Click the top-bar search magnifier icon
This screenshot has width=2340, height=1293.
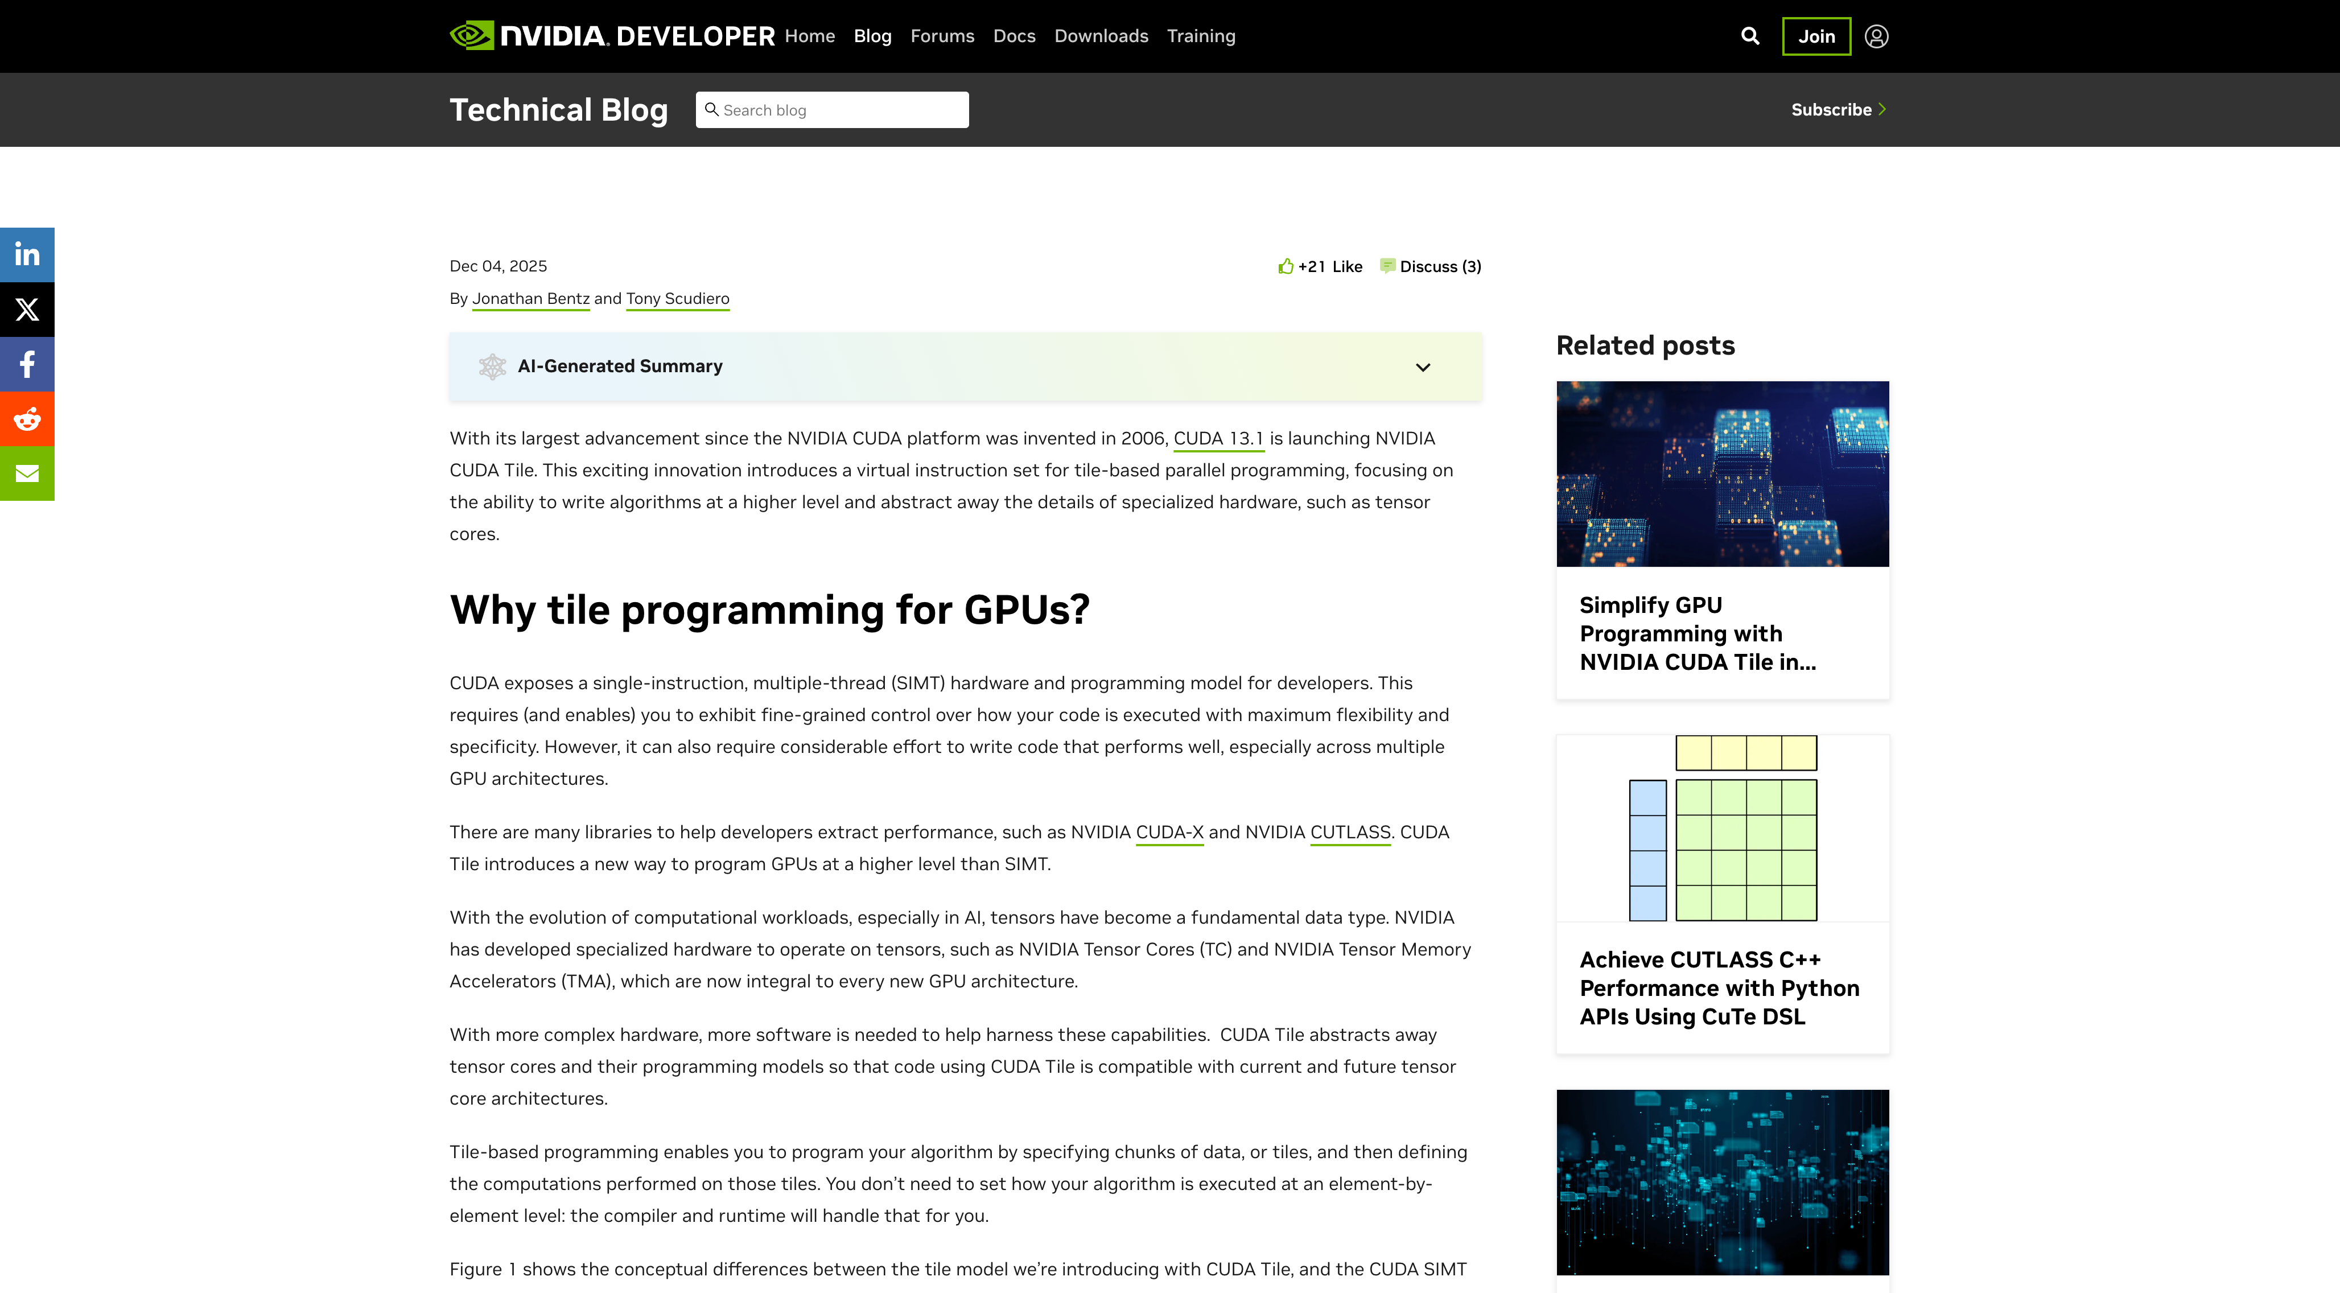pos(1749,36)
